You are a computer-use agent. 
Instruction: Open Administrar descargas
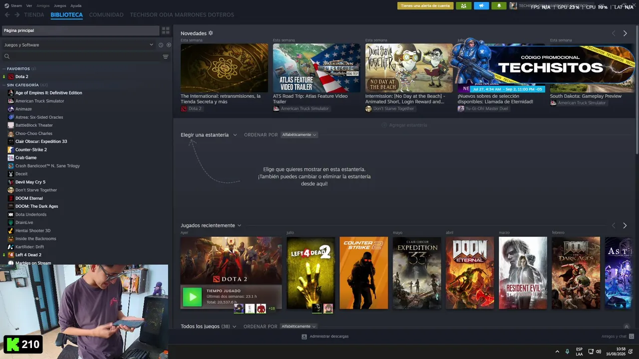325,337
